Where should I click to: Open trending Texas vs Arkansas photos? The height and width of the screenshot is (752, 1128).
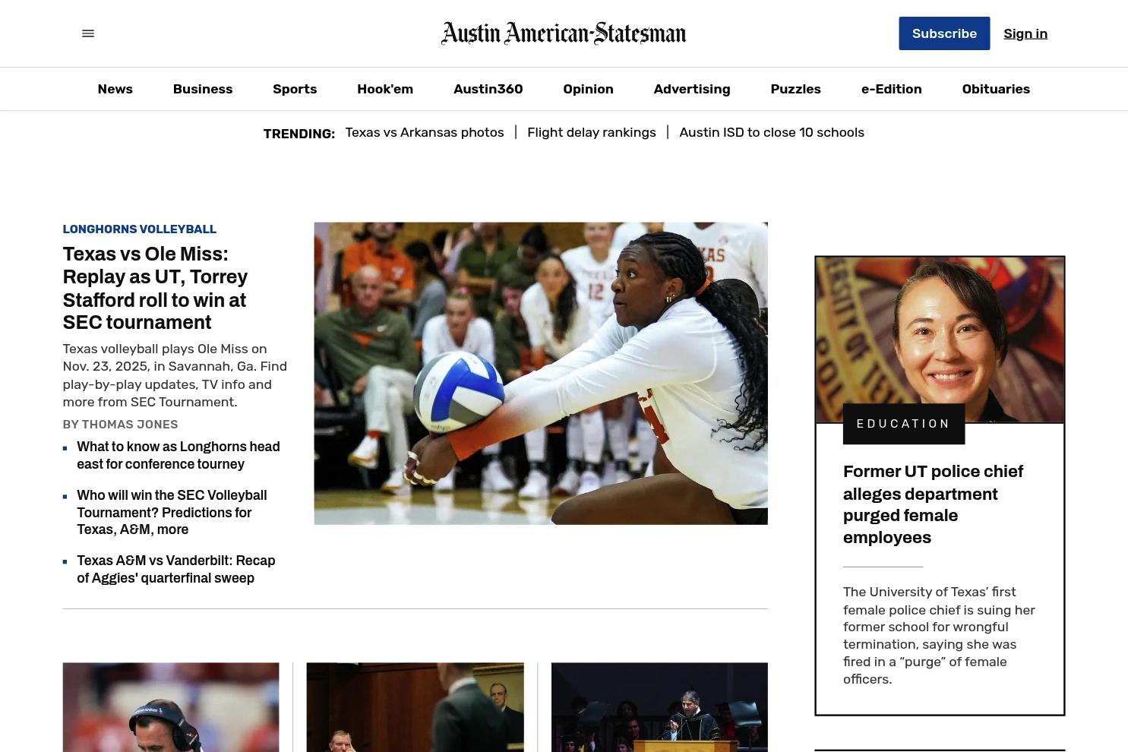coord(425,132)
